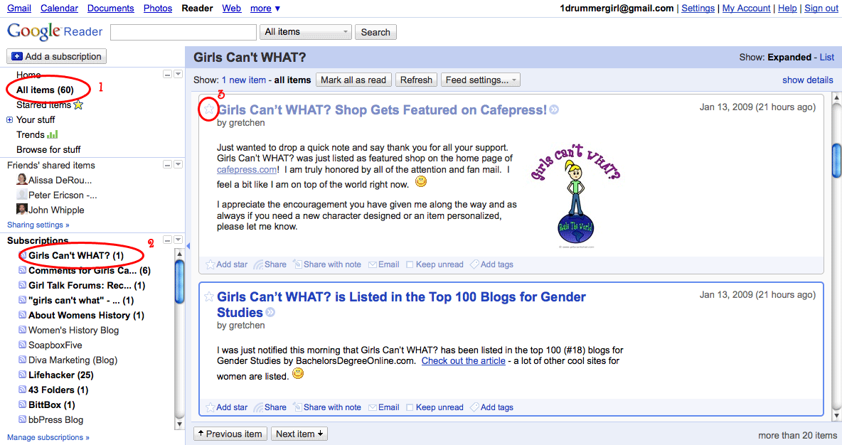The width and height of the screenshot is (842, 445).
Task: Click the Diva Marketing feed icon
Action: [23, 360]
